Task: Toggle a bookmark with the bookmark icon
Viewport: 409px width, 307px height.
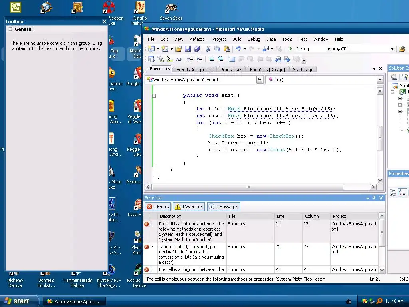Action: click(x=232, y=59)
